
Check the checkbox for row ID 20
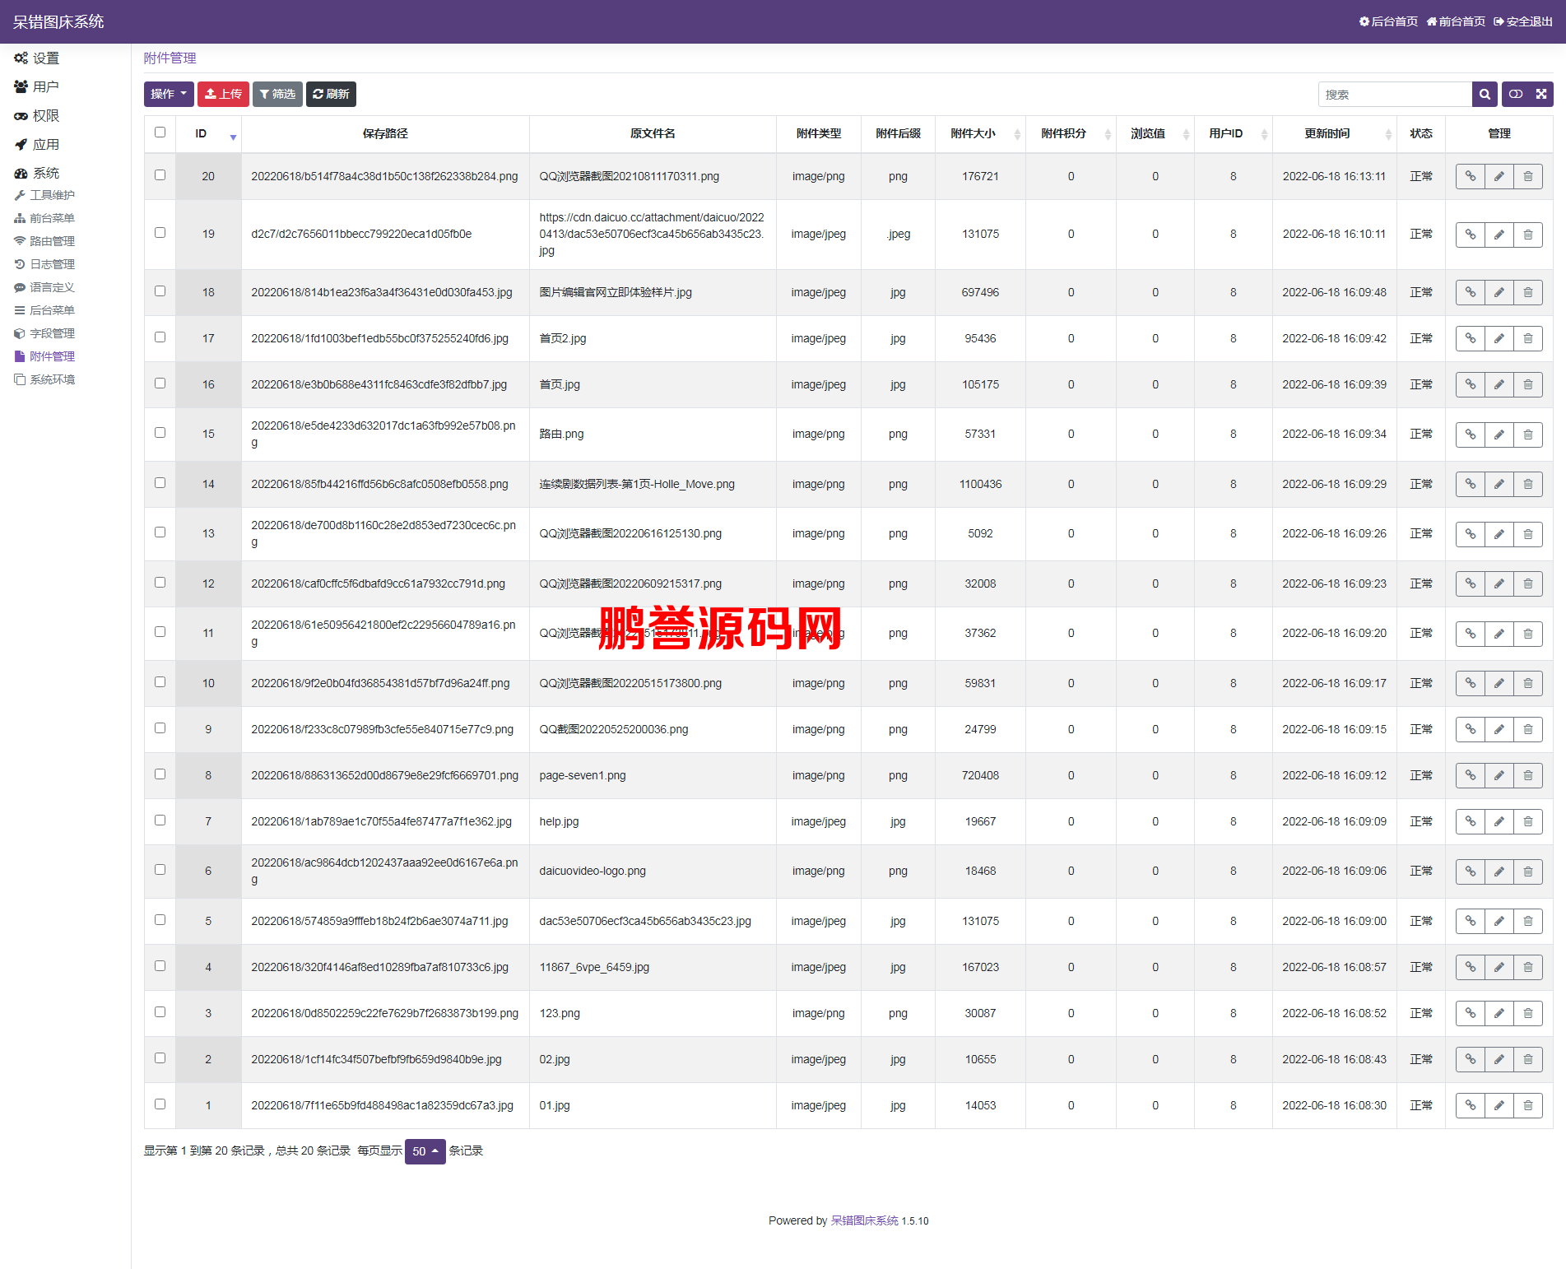click(x=160, y=175)
